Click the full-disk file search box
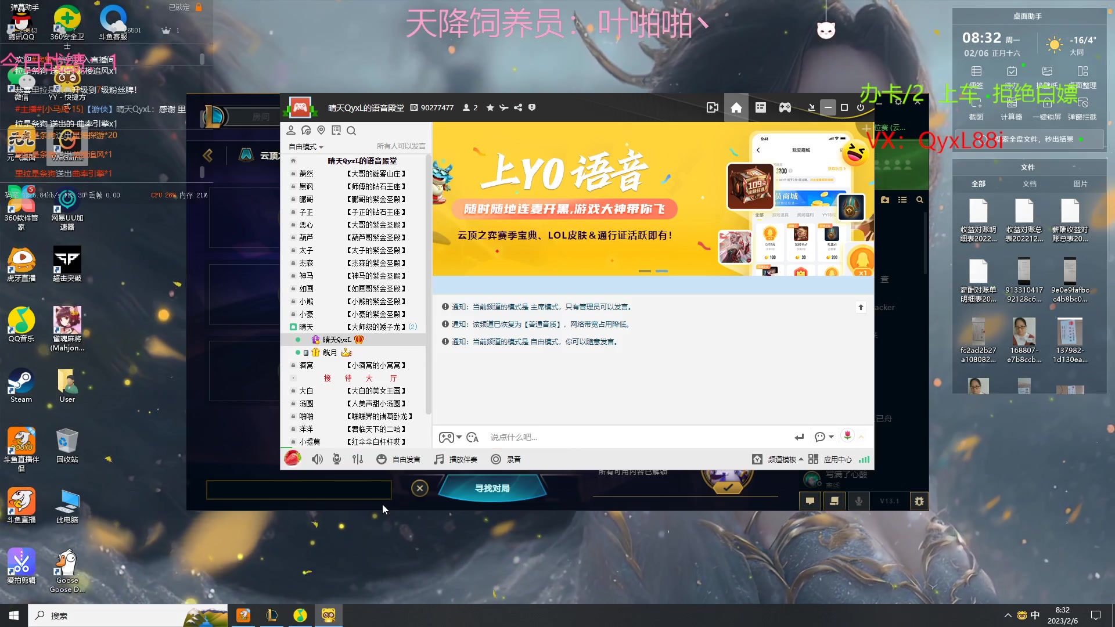This screenshot has width=1115, height=627. click(1030, 139)
